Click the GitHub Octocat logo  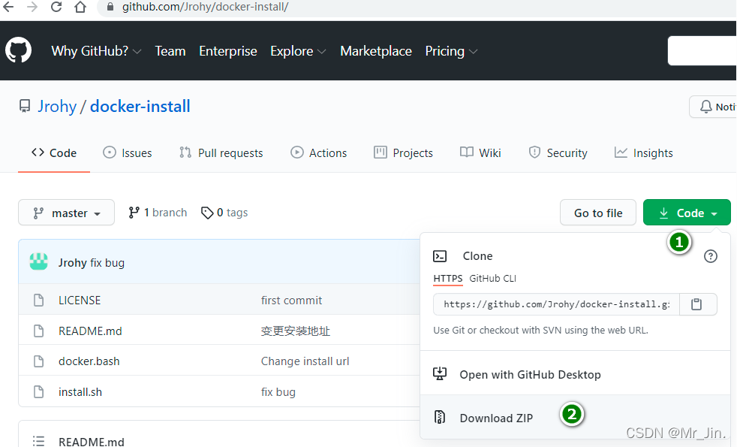18,50
